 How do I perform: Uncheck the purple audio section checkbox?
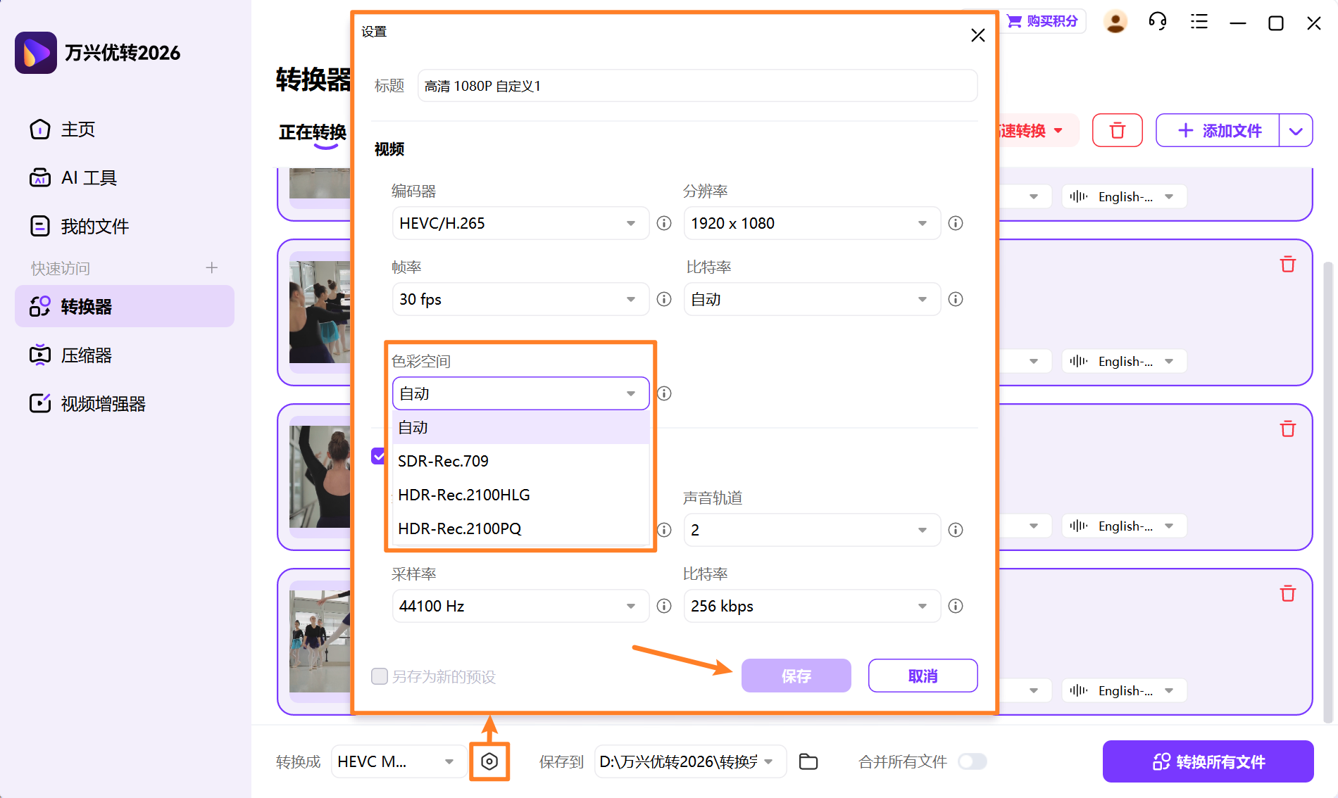pos(378,456)
